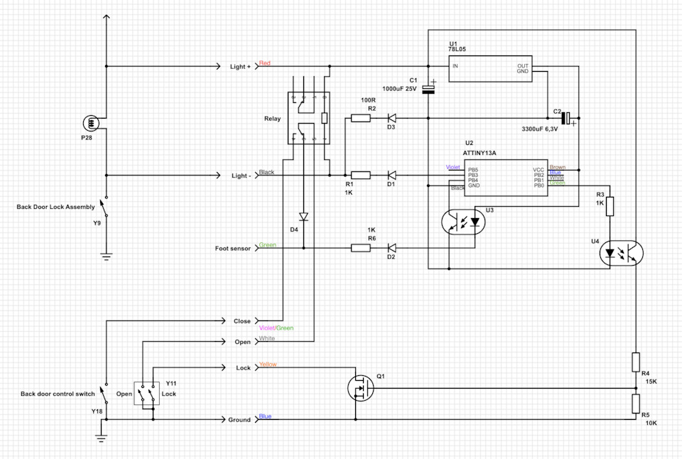Select the R1 resistor symbol

361,175
